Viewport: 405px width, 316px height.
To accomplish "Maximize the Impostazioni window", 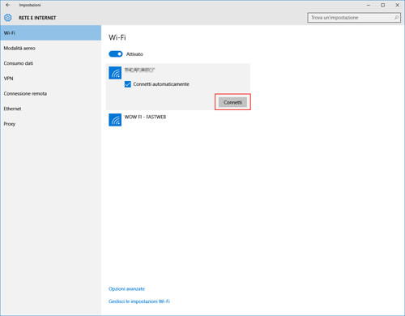I will tap(383, 5).
